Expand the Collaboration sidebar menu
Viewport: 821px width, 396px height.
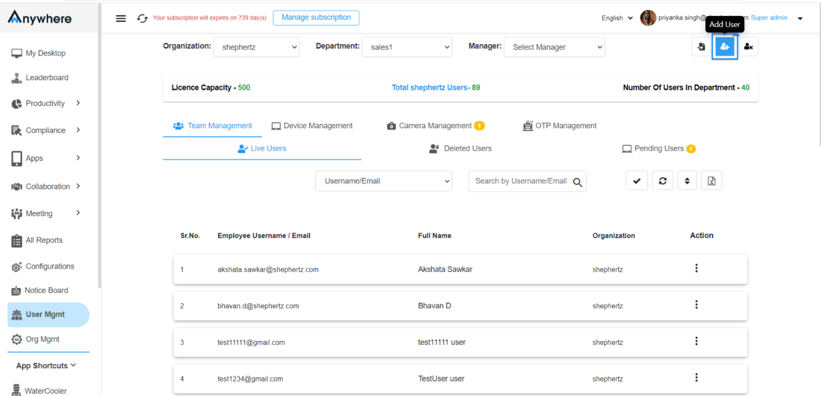(x=45, y=186)
